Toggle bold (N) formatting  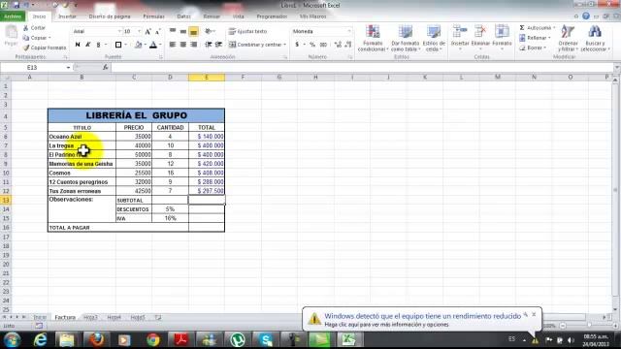78,45
